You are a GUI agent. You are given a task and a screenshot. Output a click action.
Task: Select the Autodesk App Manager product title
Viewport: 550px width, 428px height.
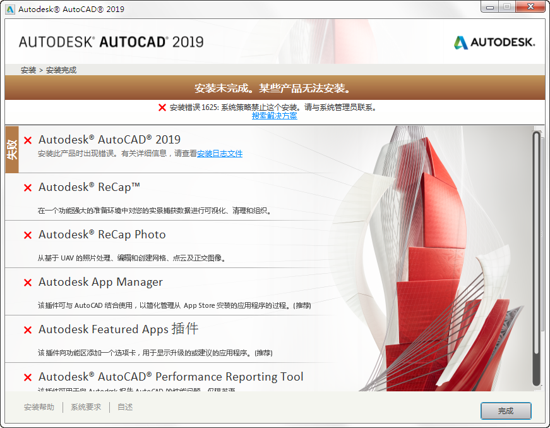coord(100,282)
